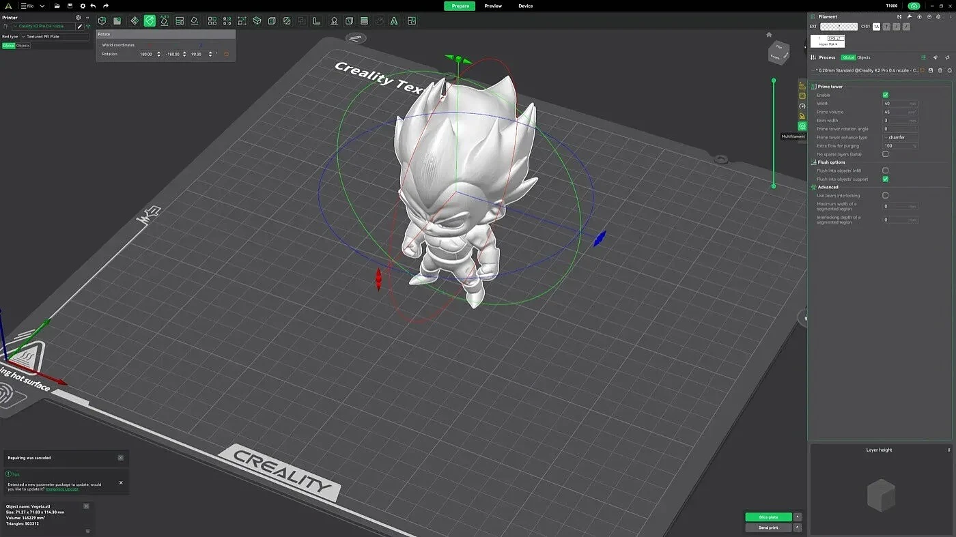Check No sparse layers (beta)

[x=886, y=154]
